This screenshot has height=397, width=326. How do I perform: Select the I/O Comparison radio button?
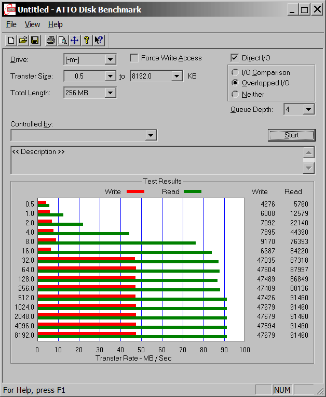point(235,73)
